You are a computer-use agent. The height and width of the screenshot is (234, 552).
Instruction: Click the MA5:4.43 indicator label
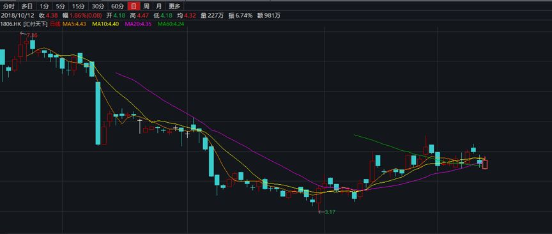coord(74,24)
